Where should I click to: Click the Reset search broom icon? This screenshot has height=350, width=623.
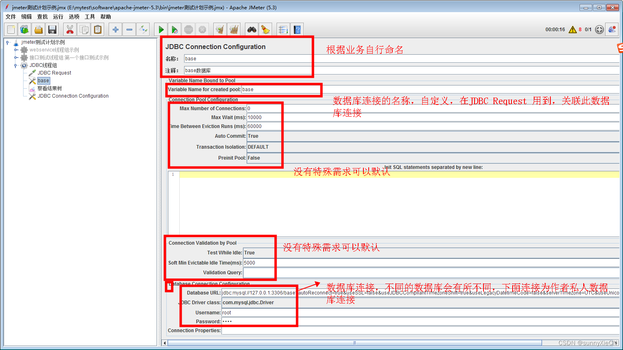(266, 30)
